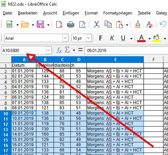Select column C header
The image size is (168, 155).
click(62, 59)
